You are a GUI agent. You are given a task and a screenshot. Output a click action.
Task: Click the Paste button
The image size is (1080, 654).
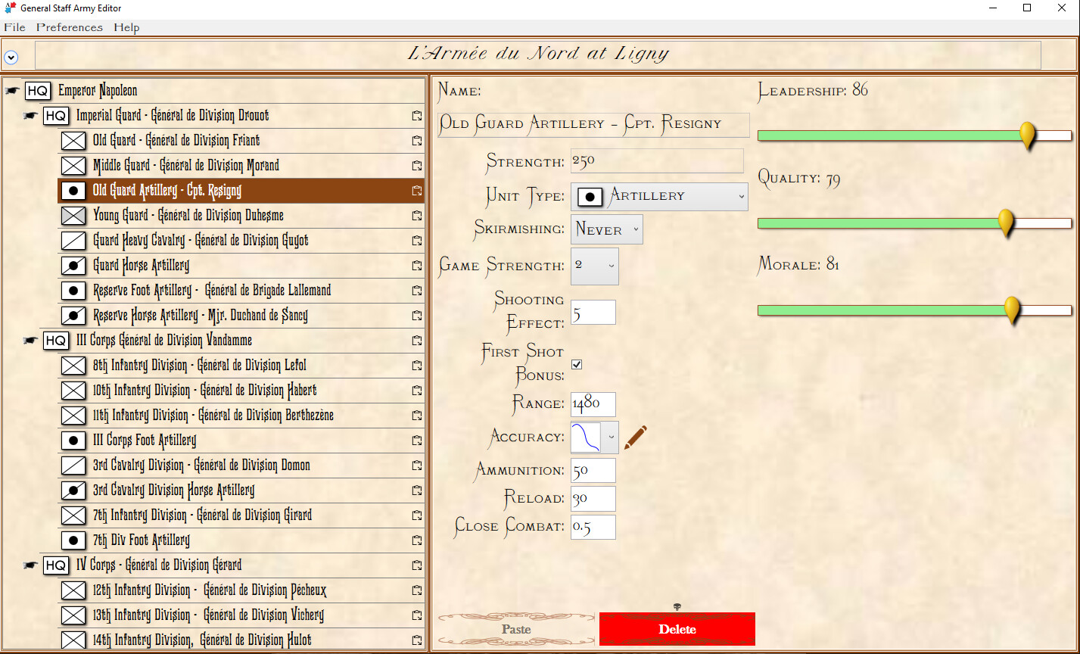click(x=517, y=628)
